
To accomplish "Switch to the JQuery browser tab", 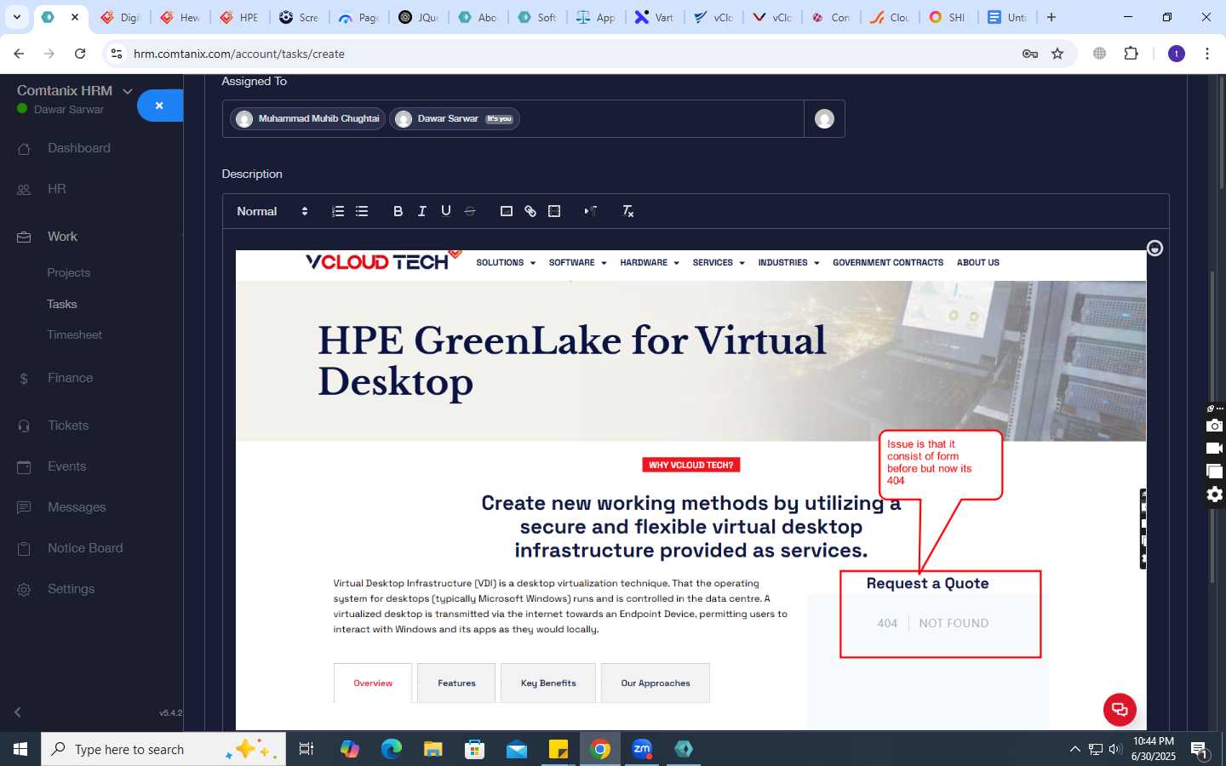I will [420, 17].
